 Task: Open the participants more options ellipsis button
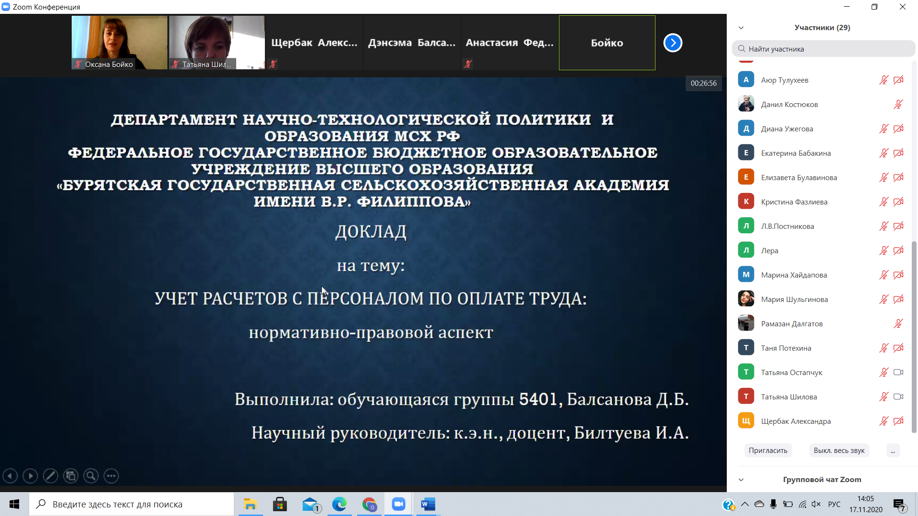click(893, 451)
